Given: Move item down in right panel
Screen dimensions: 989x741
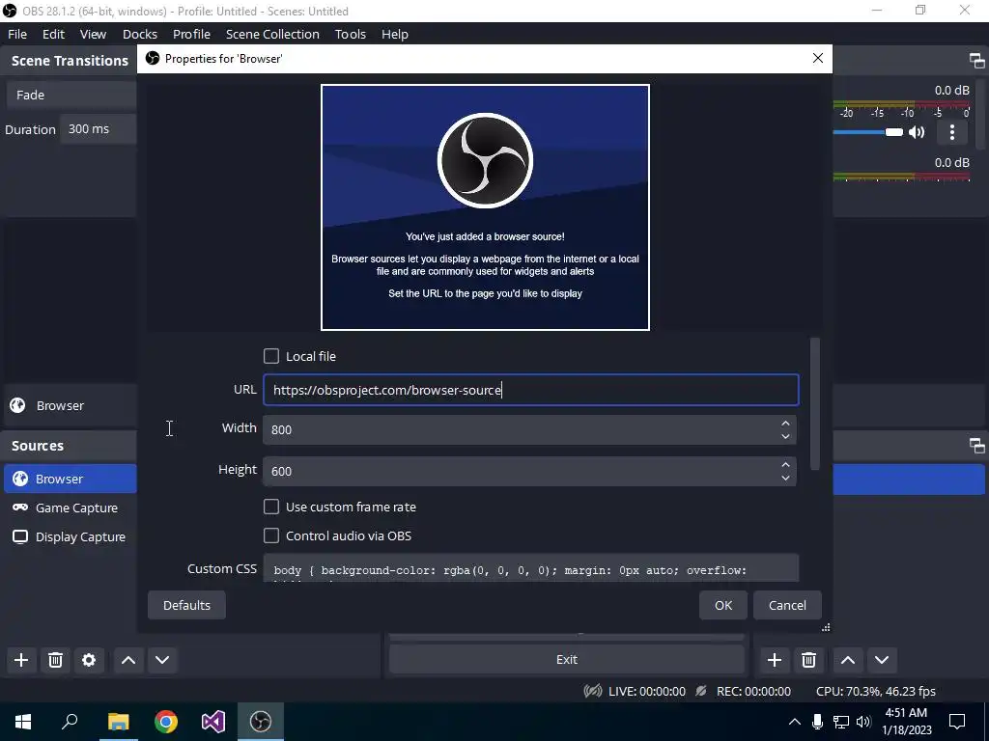Looking at the screenshot, I should tap(882, 660).
